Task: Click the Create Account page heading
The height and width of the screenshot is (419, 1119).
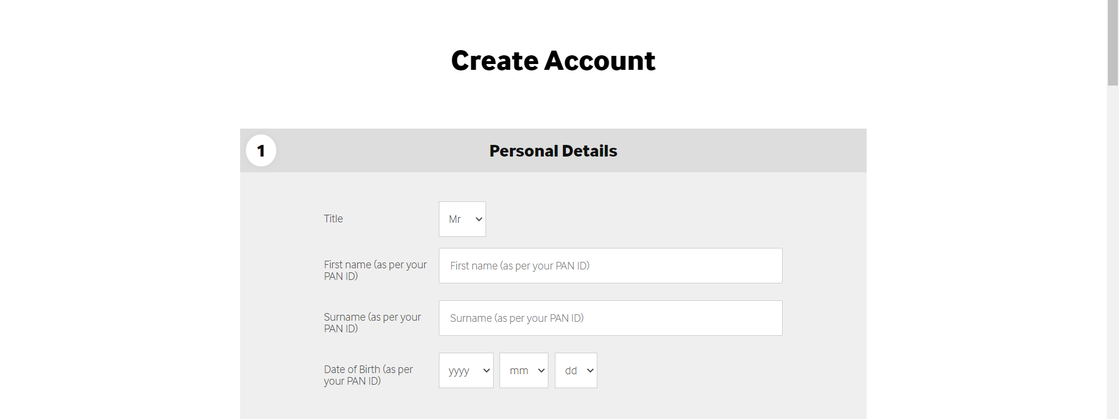Action: (x=553, y=61)
